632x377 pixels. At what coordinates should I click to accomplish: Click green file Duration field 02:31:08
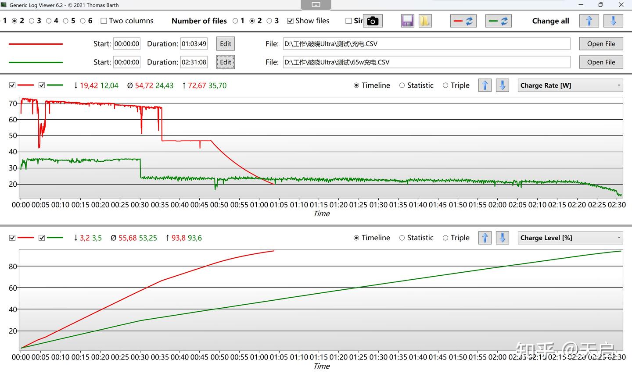(x=194, y=62)
